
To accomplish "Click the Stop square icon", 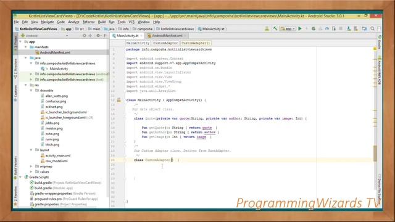I will tap(341, 29).
